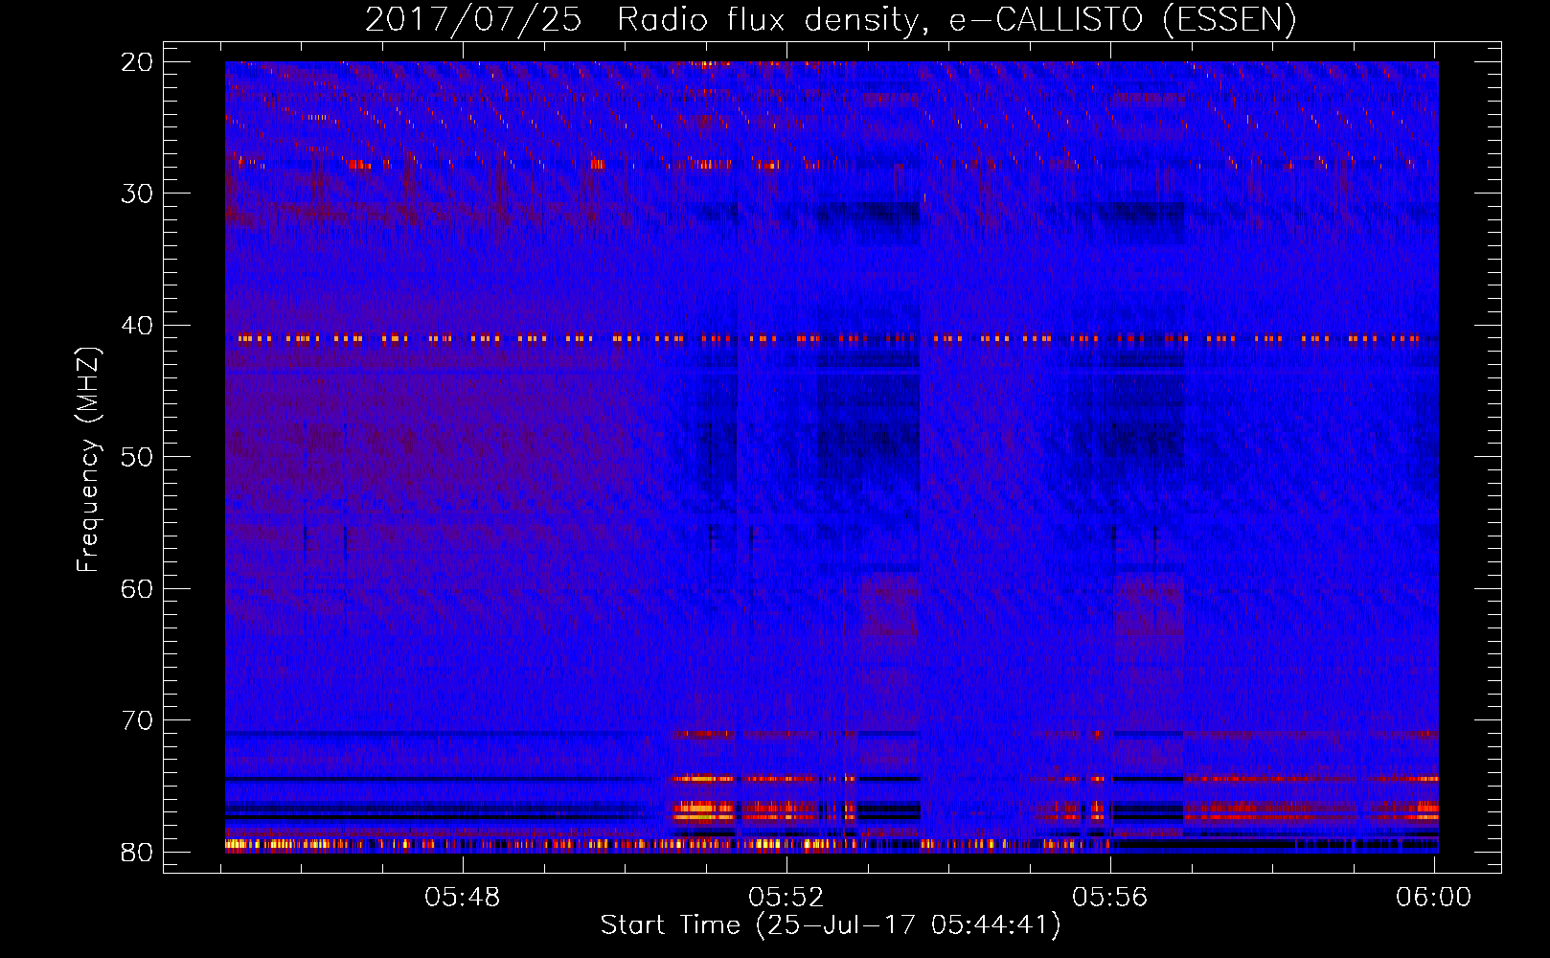Click the 40 frequency tick label
1550x958 pixels.
[x=137, y=326]
